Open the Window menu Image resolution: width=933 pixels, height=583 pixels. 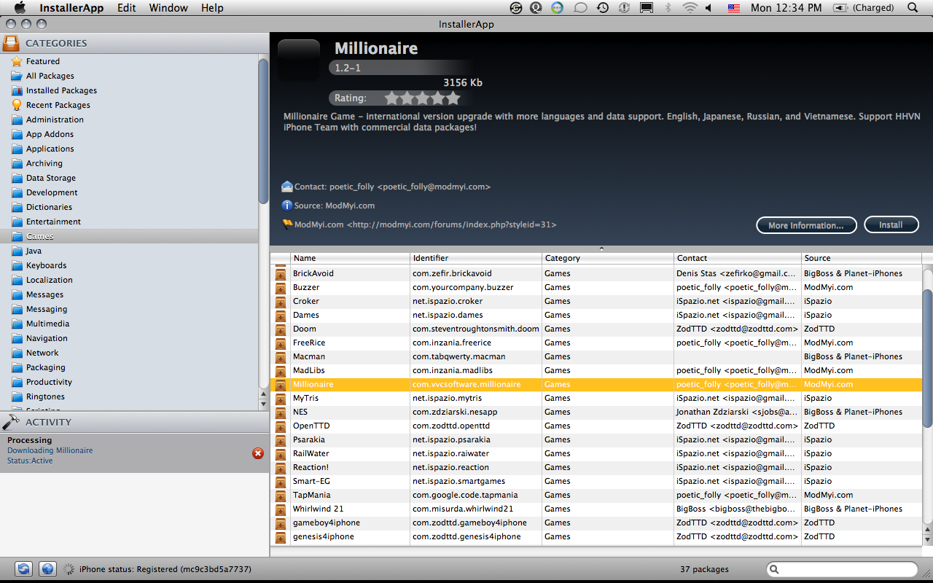coord(168,8)
